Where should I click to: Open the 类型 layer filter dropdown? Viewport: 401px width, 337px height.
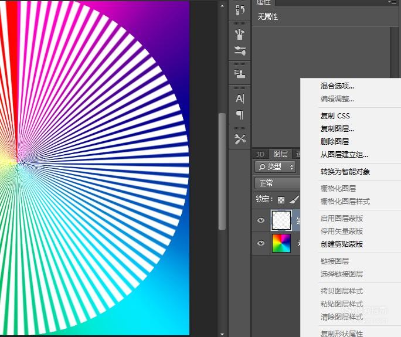pos(276,167)
